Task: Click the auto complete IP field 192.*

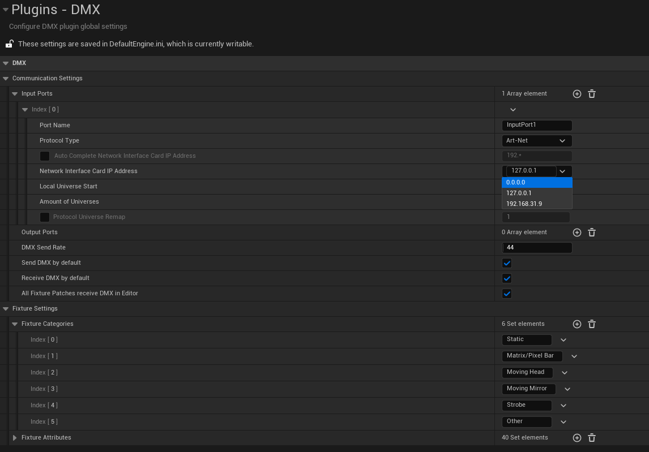Action: coord(537,156)
